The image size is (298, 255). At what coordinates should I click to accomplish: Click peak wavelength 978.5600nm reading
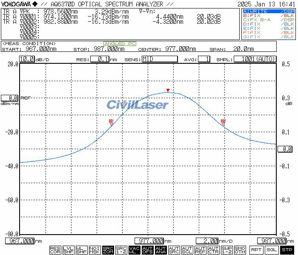(60, 12)
